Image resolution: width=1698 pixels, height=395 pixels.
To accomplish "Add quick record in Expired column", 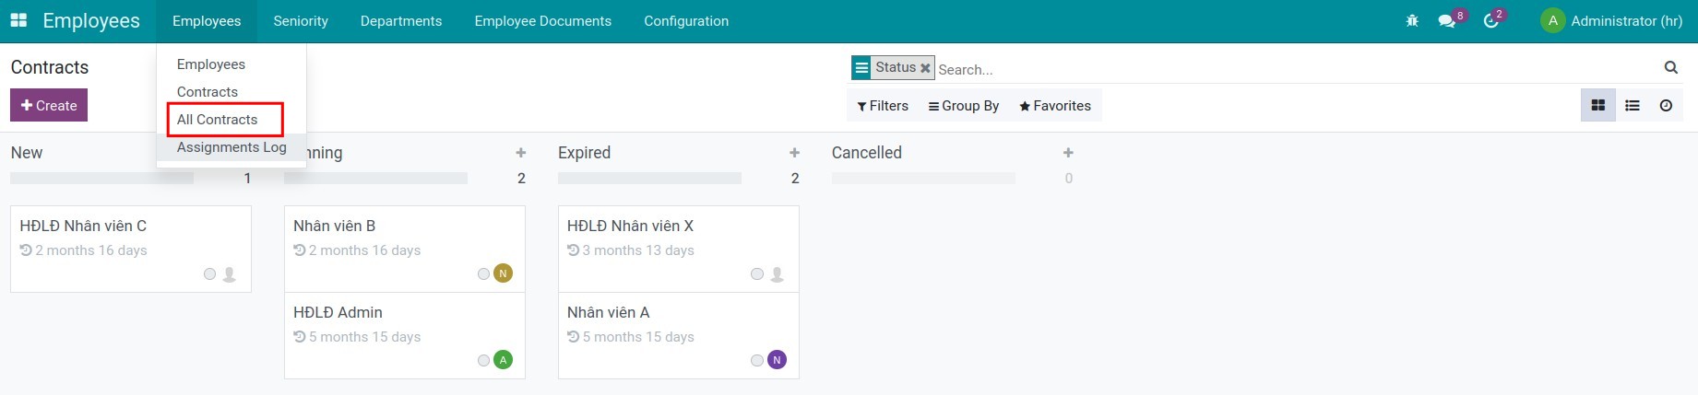I will pos(794,153).
